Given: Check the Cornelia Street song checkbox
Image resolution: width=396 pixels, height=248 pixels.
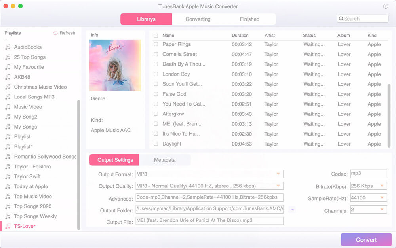Looking at the screenshot, I should pyautogui.click(x=156, y=54).
